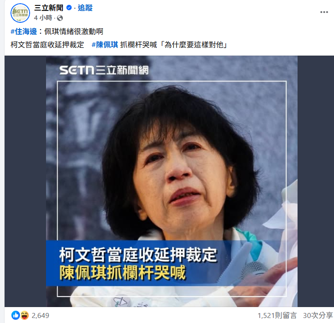
Task: Open the #住海邊 hashtag
Action: pyautogui.click(x=24, y=31)
